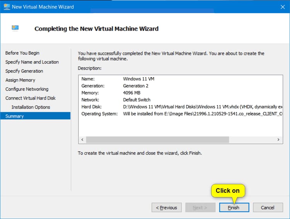Click the computer icon beside the wizard heading
This screenshot has height=219, width=290.
(x=15, y=29)
